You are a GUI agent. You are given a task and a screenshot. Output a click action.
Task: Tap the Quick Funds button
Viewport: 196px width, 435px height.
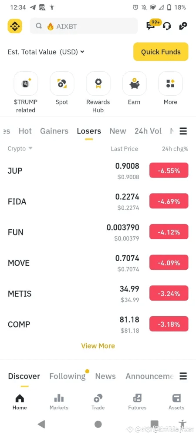pos(161,52)
